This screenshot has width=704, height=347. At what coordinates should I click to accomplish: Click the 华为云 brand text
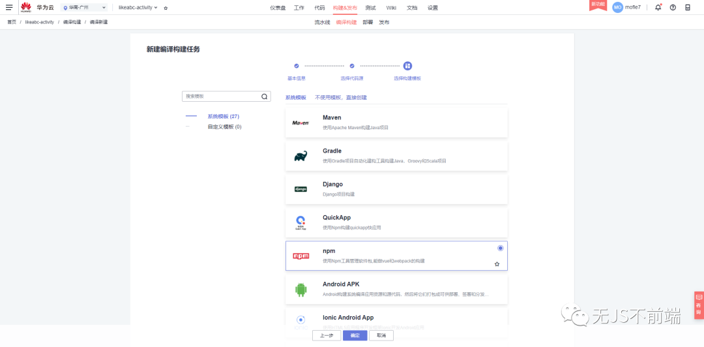click(x=45, y=8)
